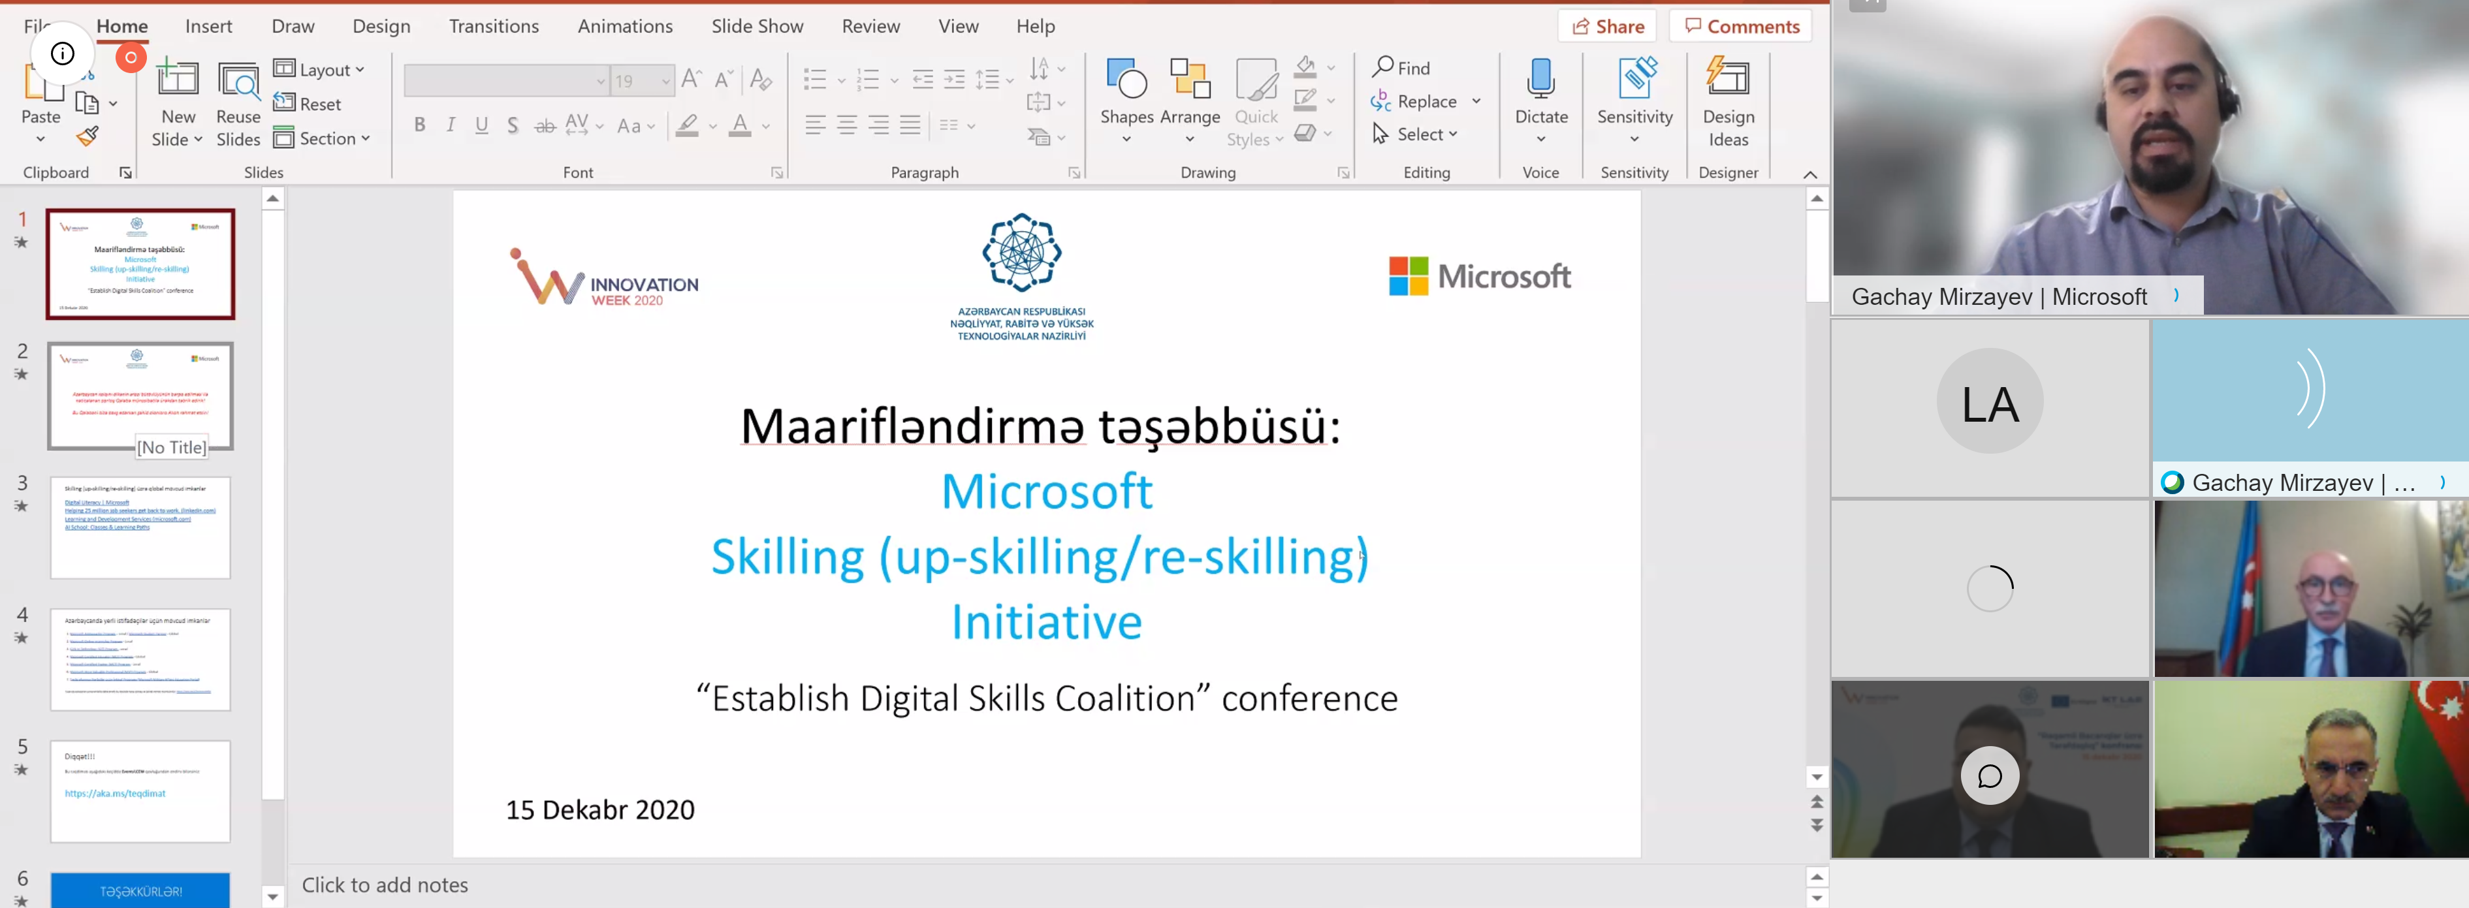Screen dimensions: 2469x908
Task: Open Shape Effects icon
Action: [x=1305, y=133]
